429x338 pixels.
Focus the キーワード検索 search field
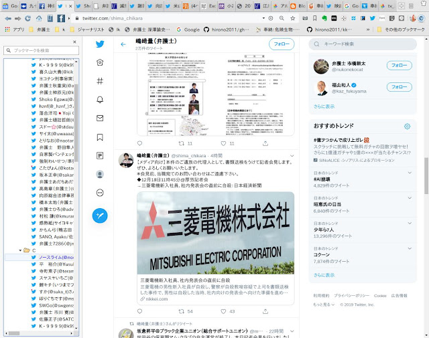point(363,44)
